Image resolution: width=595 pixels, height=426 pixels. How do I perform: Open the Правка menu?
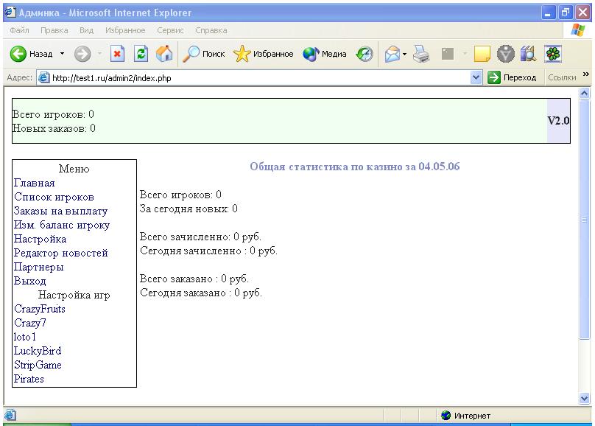pos(54,30)
